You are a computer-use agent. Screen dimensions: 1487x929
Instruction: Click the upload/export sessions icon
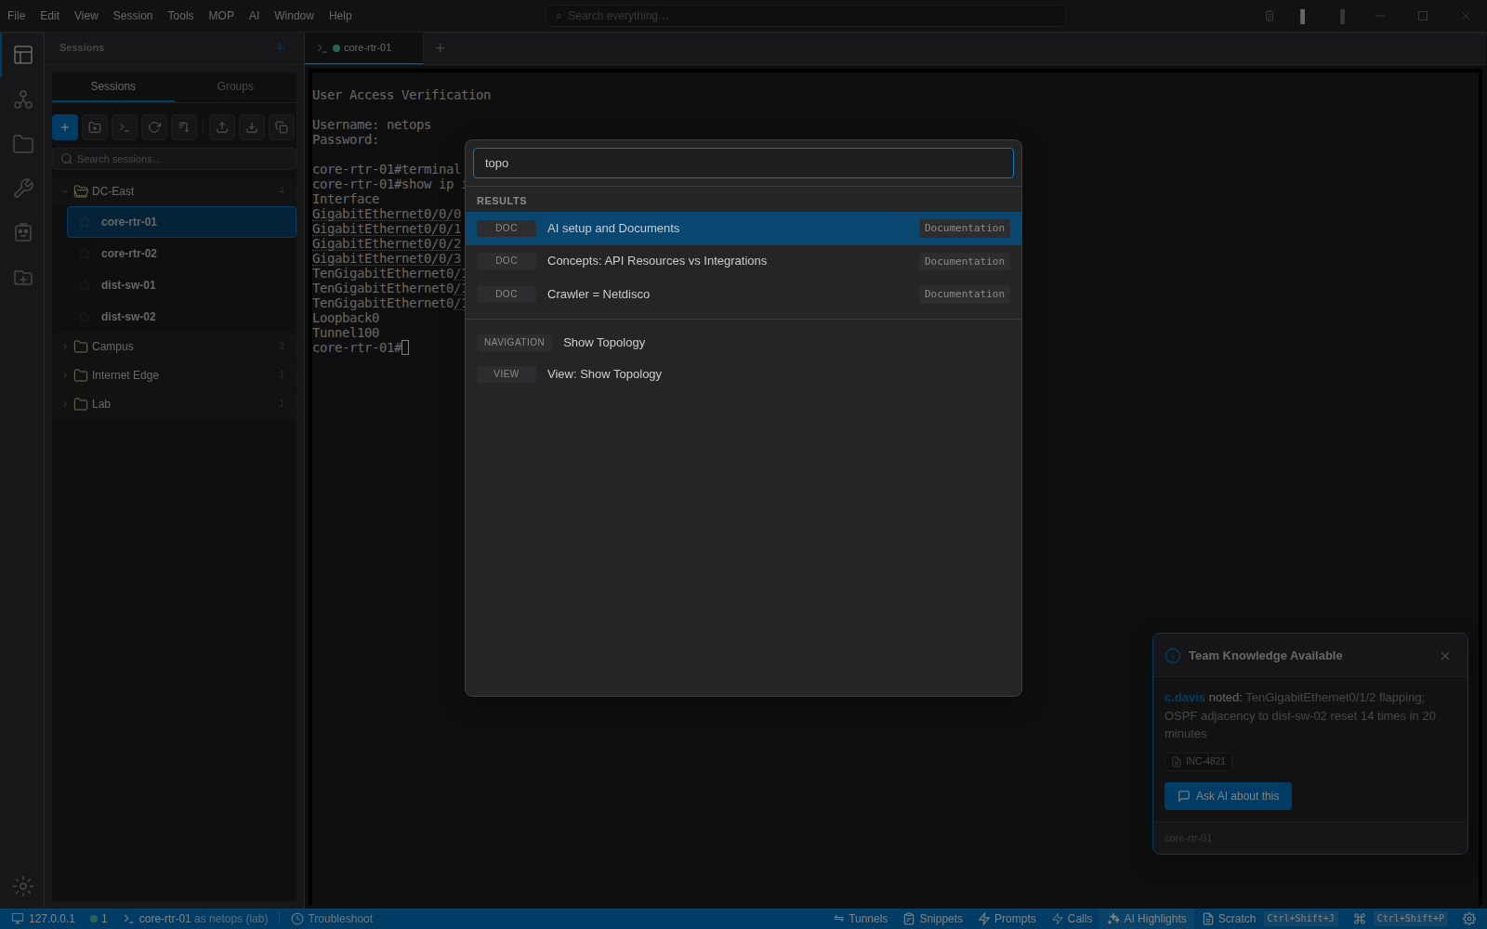[x=222, y=127]
